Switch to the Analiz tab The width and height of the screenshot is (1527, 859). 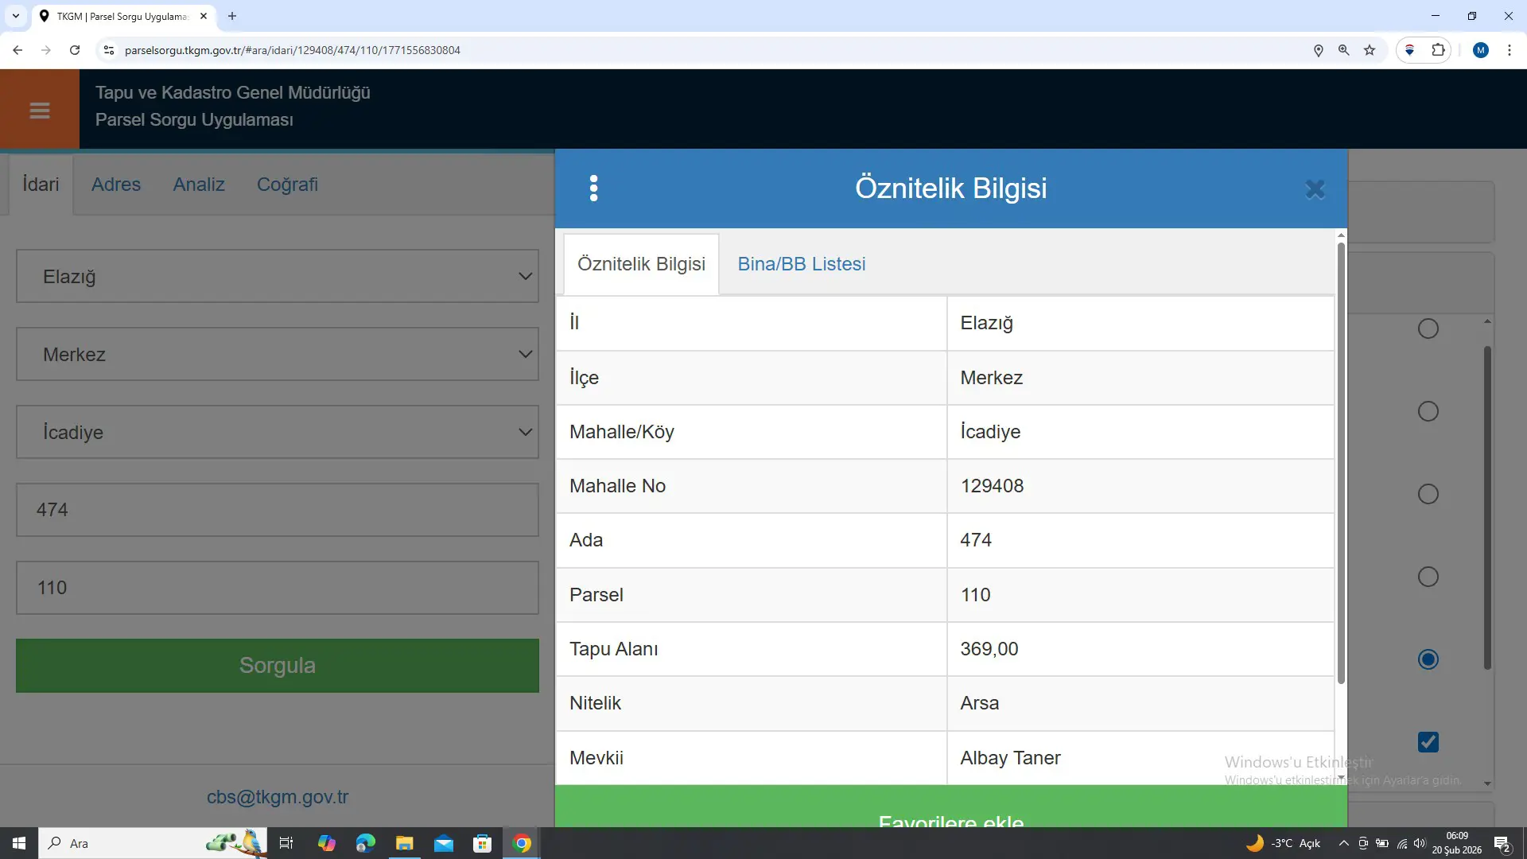tap(199, 185)
